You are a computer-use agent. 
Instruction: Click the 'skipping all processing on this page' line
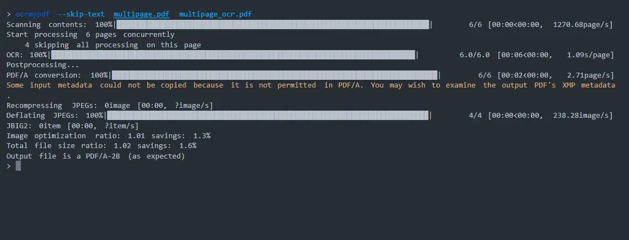[x=113, y=45]
